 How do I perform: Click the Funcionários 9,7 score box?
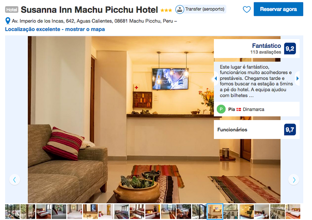[257, 129]
